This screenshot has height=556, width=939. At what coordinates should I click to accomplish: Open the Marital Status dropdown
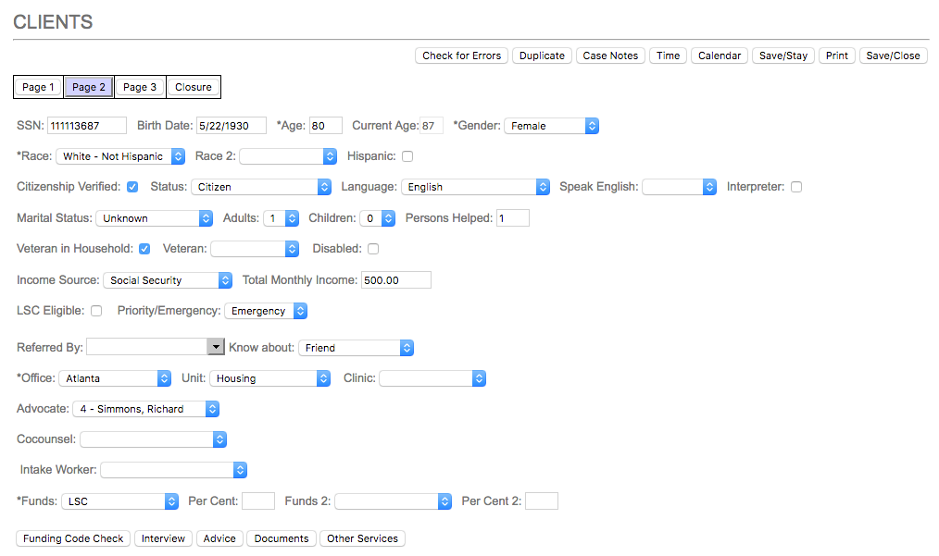point(154,218)
